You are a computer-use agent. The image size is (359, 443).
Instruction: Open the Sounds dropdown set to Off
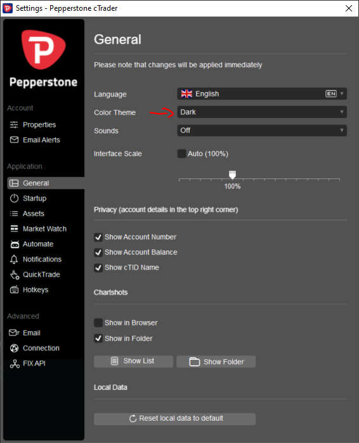click(x=262, y=131)
